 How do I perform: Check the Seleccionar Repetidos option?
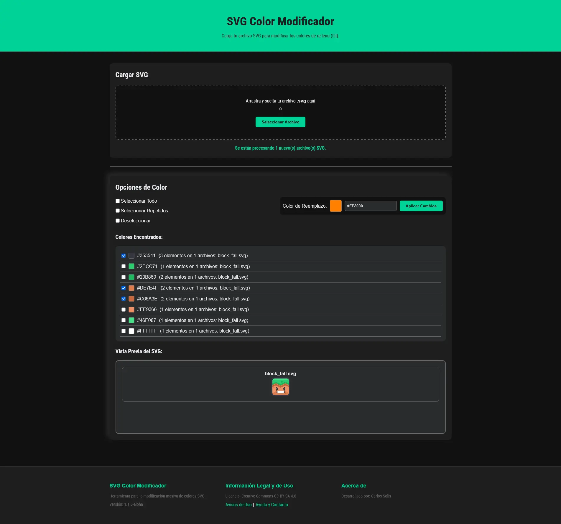click(118, 211)
